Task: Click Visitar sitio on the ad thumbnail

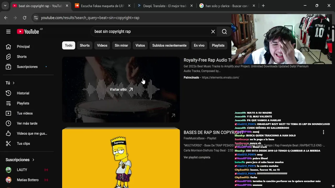Action: pos(121,90)
